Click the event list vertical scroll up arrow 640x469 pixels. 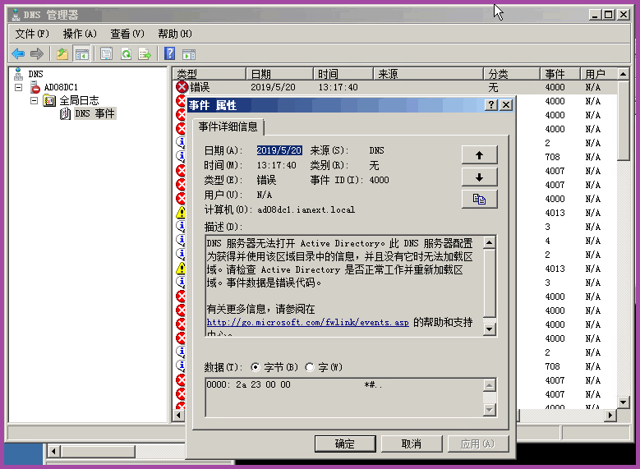623,74
